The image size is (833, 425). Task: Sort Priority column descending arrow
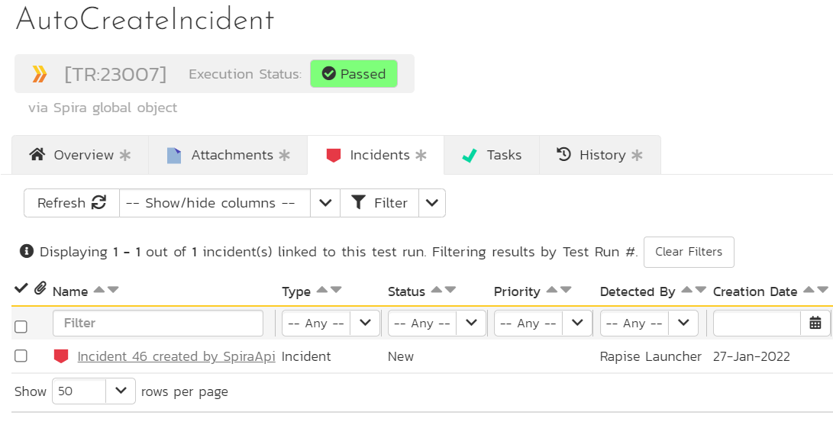click(566, 291)
